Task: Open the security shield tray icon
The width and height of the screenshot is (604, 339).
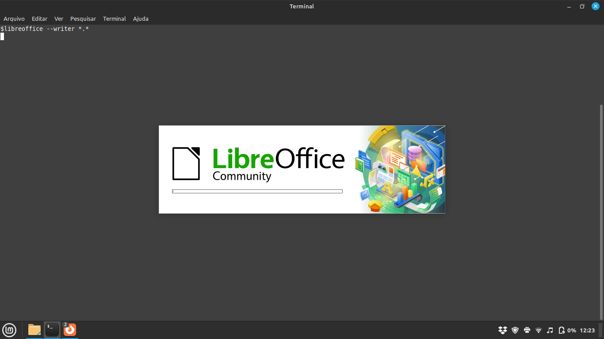Action: (x=515, y=330)
